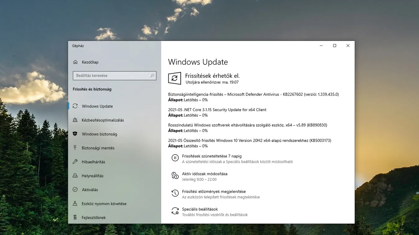This screenshot has height=235, width=419.
Task: Open Aktív időszak módosítása
Action: pyautogui.click(x=205, y=174)
